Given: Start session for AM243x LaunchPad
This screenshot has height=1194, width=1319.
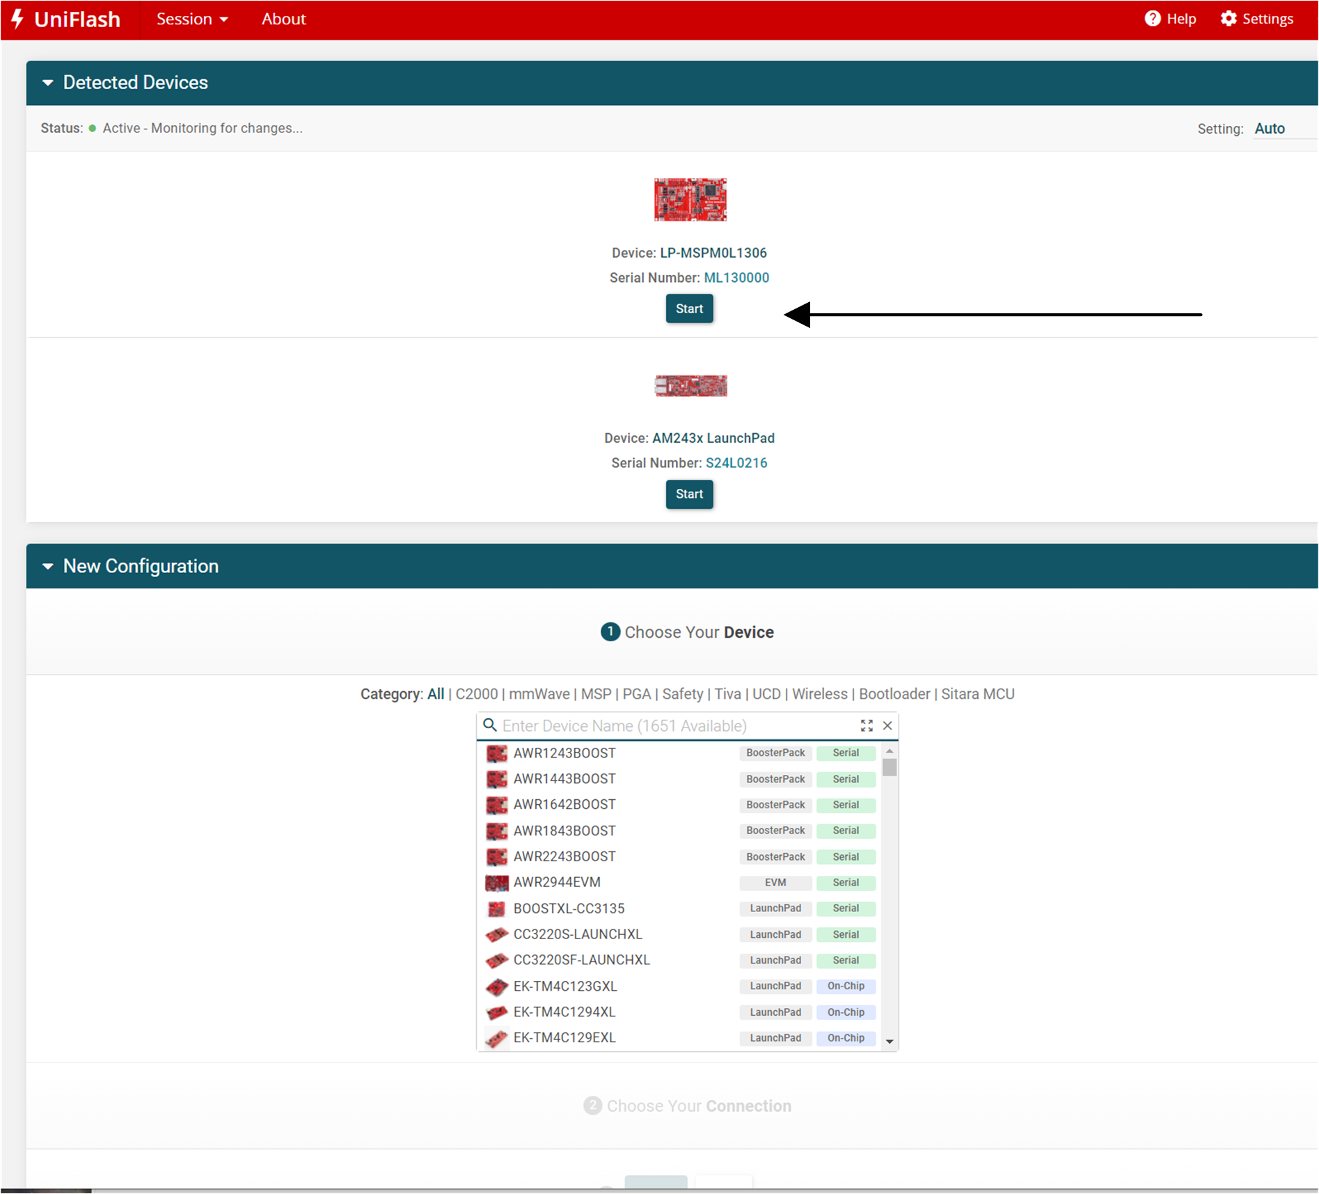Looking at the screenshot, I should 689,494.
